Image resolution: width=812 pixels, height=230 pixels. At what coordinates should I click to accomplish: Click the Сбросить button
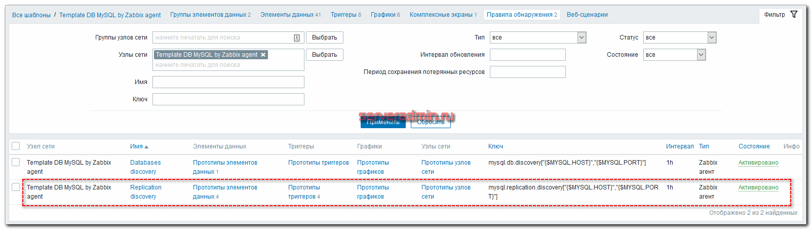(431, 122)
